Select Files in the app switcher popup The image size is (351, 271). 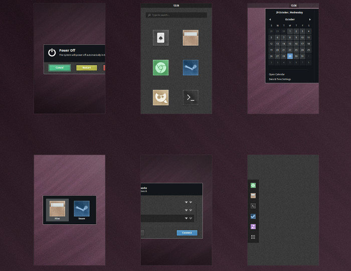(x=57, y=210)
